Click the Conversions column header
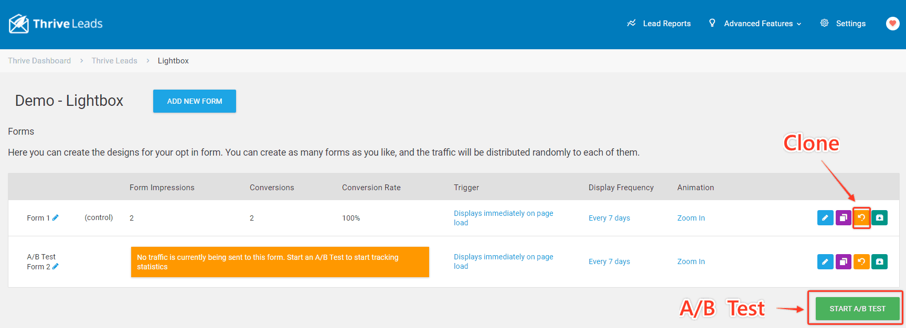 (272, 188)
